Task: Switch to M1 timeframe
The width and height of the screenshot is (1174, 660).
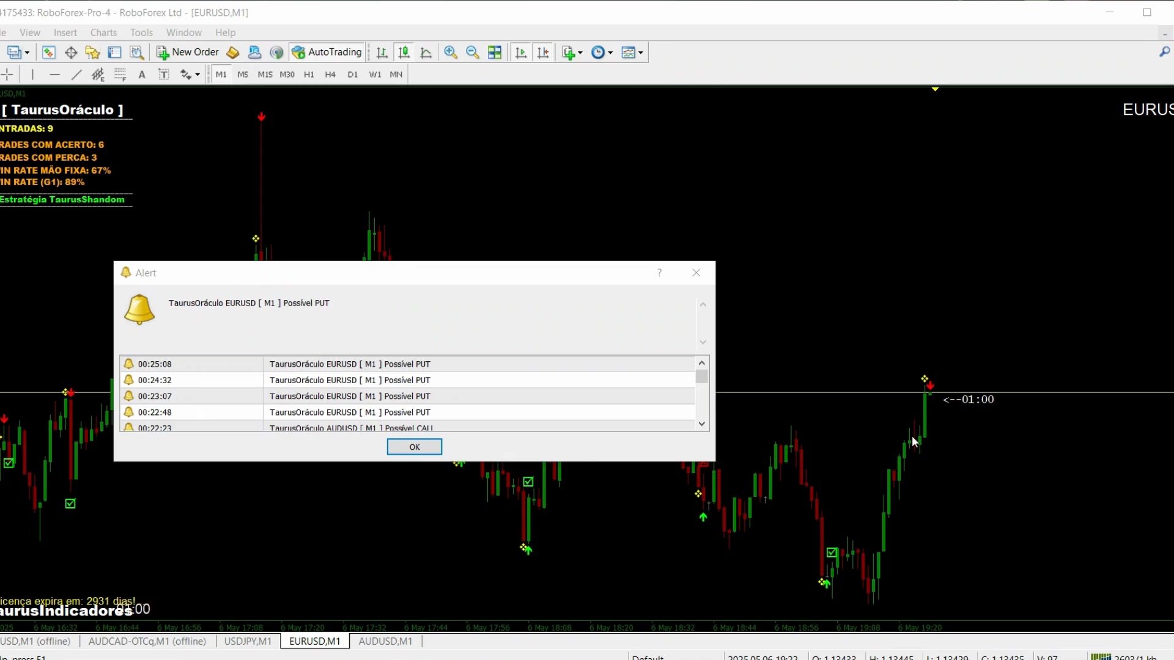Action: pos(221,75)
